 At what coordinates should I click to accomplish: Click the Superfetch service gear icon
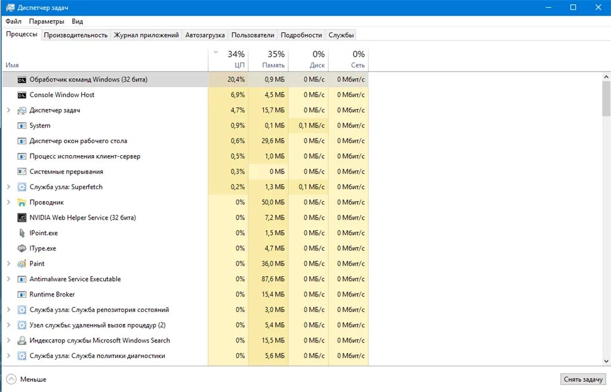[22, 187]
